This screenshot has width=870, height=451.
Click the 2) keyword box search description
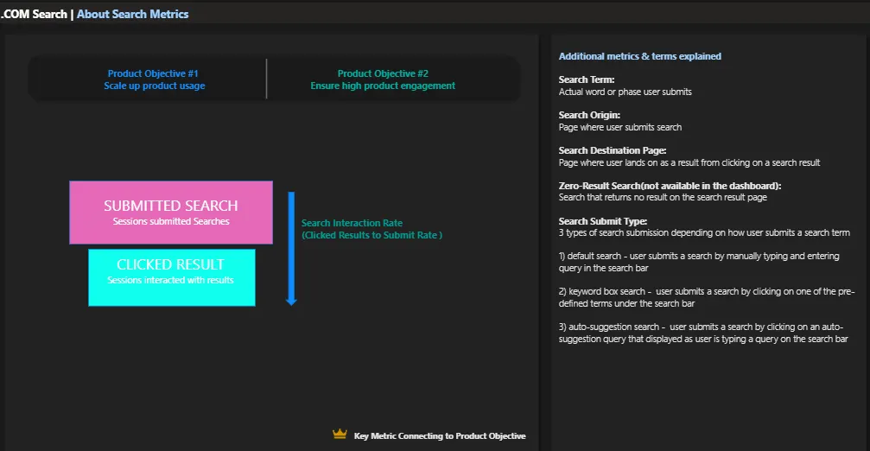tap(707, 297)
